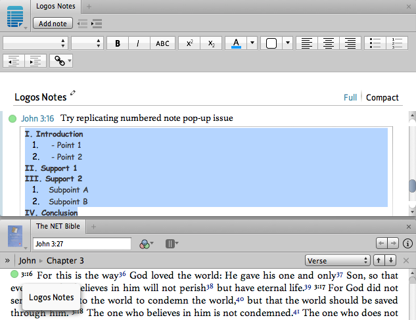
Task: Select The NET Bible tab
Action: [58, 226]
